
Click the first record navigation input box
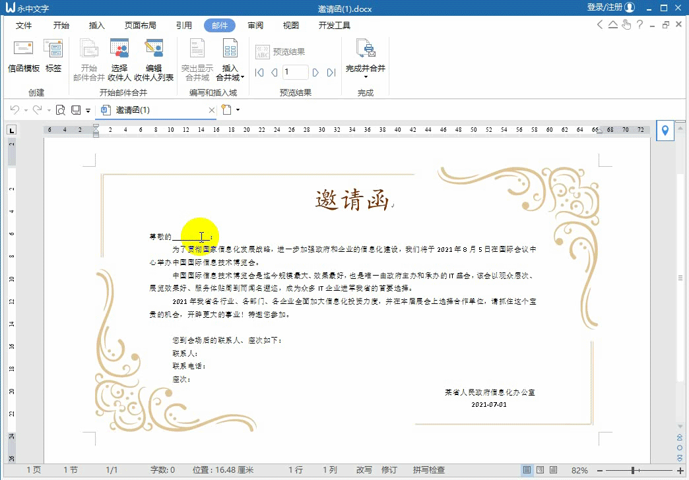[295, 73]
